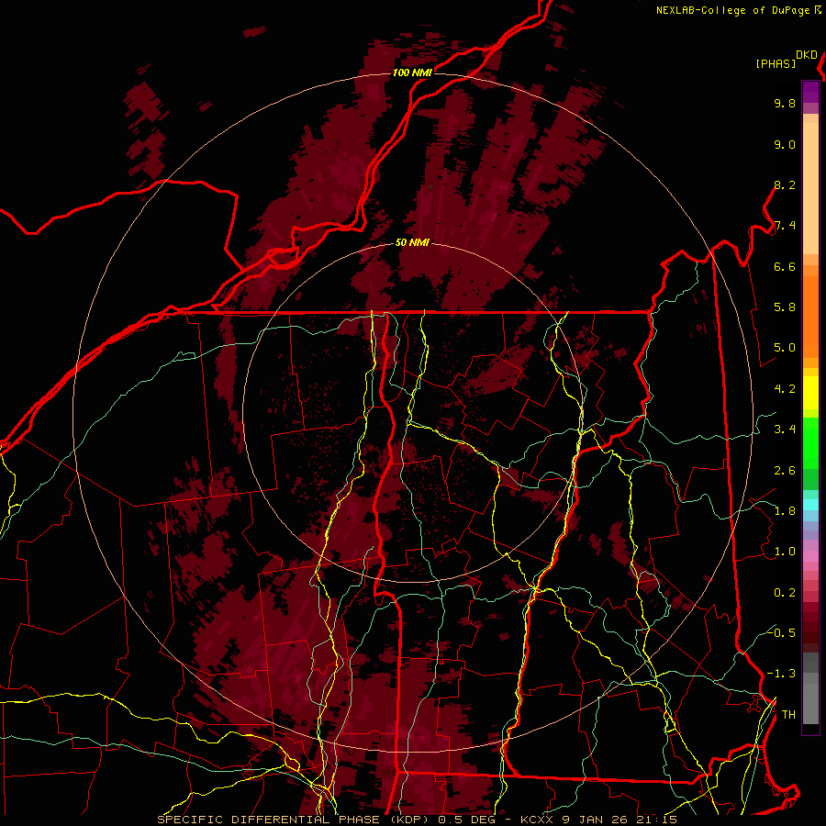Click the -0.5 value on the color scale
826x826 pixels.
point(781,633)
